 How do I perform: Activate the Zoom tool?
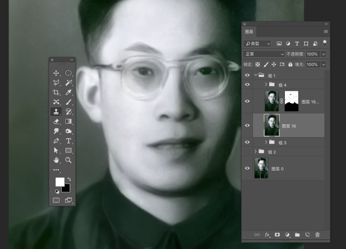69,160
